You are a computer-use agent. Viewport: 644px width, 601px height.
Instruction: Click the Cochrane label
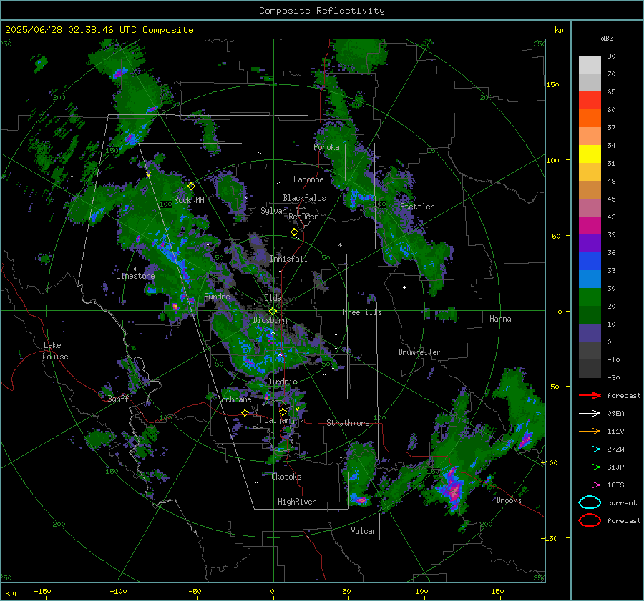coord(234,399)
